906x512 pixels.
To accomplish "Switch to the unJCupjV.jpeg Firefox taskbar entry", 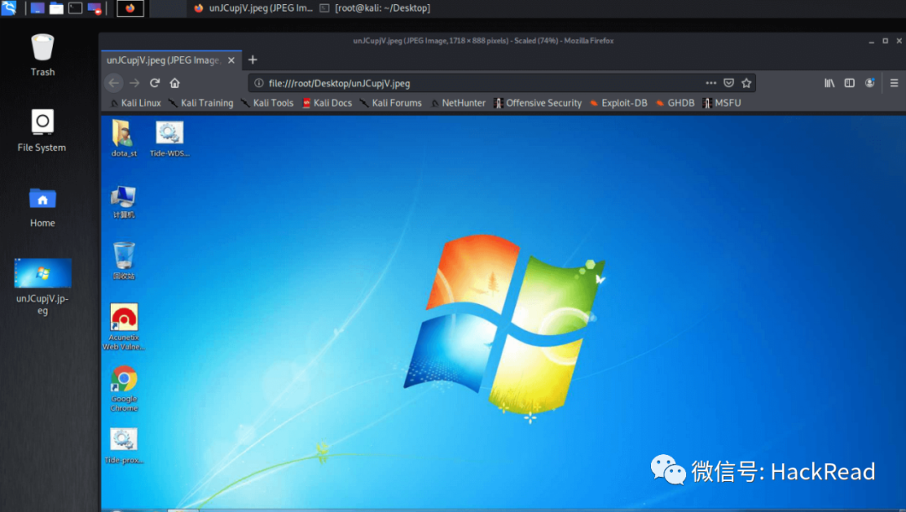I will 253,8.
